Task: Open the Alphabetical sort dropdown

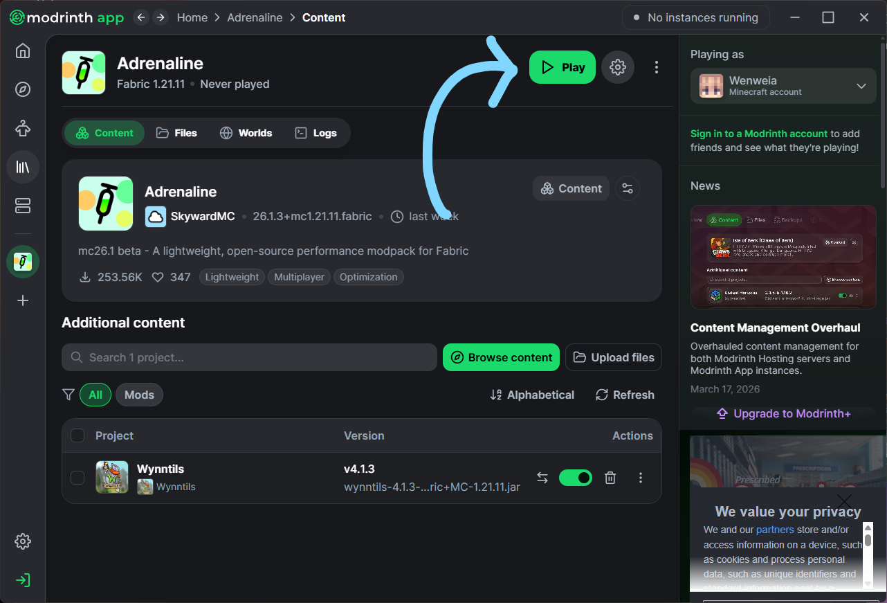Action: click(x=532, y=395)
